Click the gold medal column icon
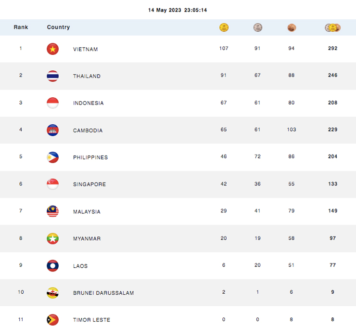This screenshot has width=356, height=326. (x=224, y=27)
